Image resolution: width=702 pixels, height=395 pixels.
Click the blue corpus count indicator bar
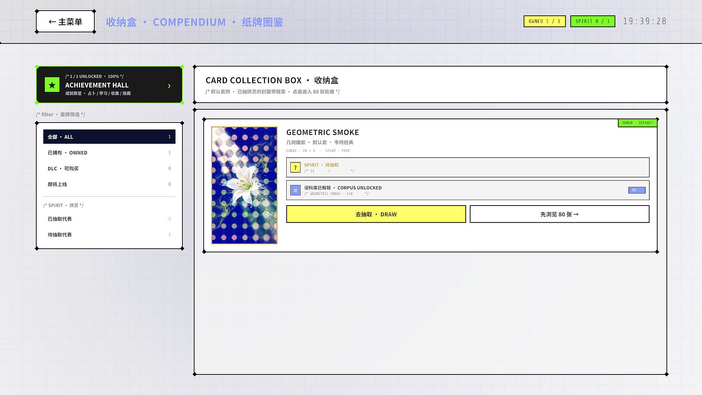[637, 190]
